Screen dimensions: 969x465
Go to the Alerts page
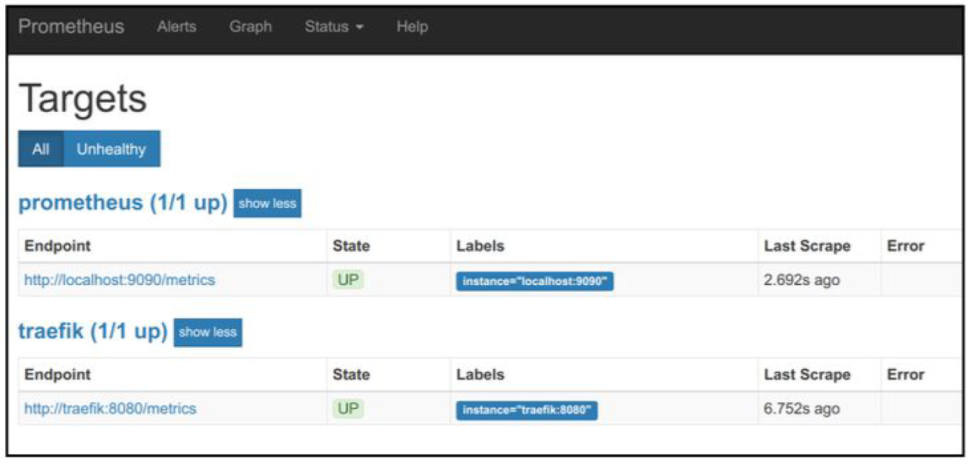(176, 26)
